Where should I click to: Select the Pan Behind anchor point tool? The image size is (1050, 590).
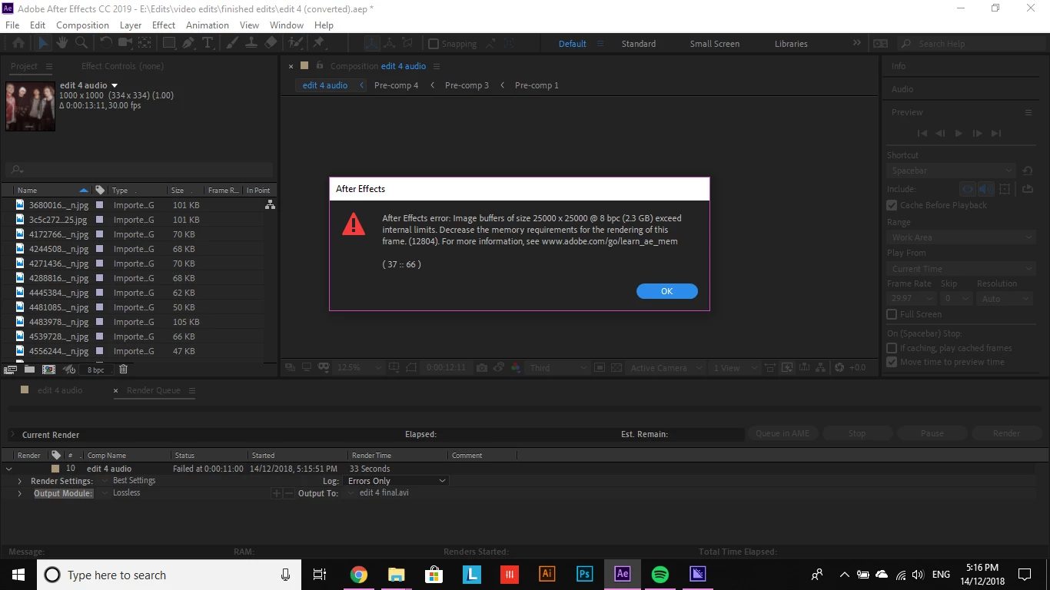tap(144, 44)
